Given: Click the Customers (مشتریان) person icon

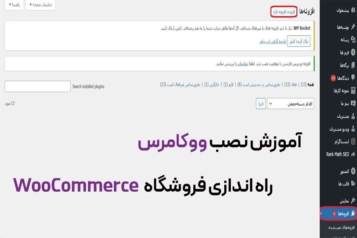Looking at the screenshot, I should click(x=353, y=116).
